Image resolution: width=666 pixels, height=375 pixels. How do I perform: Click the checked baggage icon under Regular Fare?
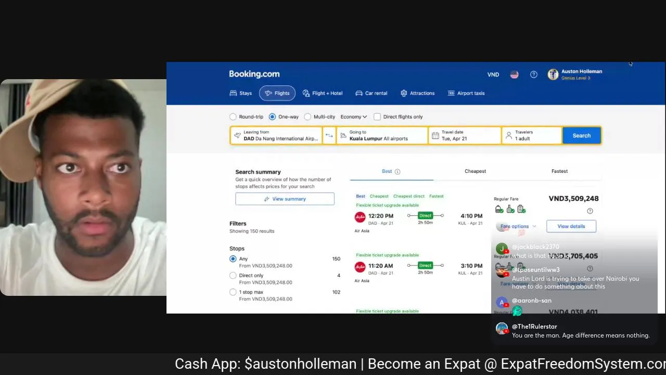521,209
